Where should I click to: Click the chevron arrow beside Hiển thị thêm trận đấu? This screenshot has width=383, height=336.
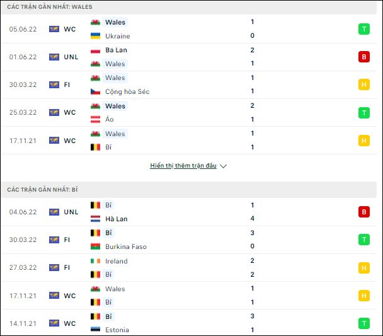tap(223, 166)
